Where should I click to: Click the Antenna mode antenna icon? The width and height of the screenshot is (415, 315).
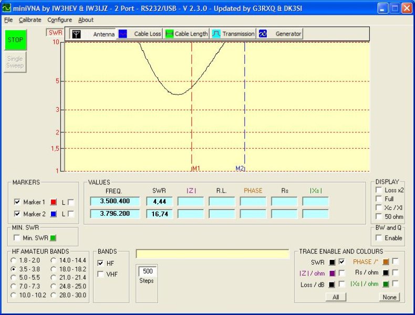click(76, 34)
